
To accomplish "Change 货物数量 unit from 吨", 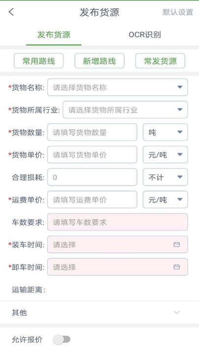I will [x=165, y=132].
